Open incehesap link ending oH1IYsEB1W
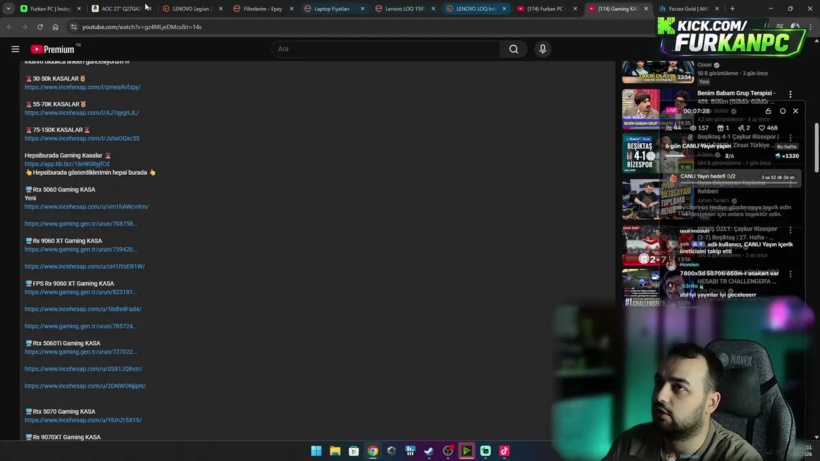Screen dimensions: 820x461 85,266
